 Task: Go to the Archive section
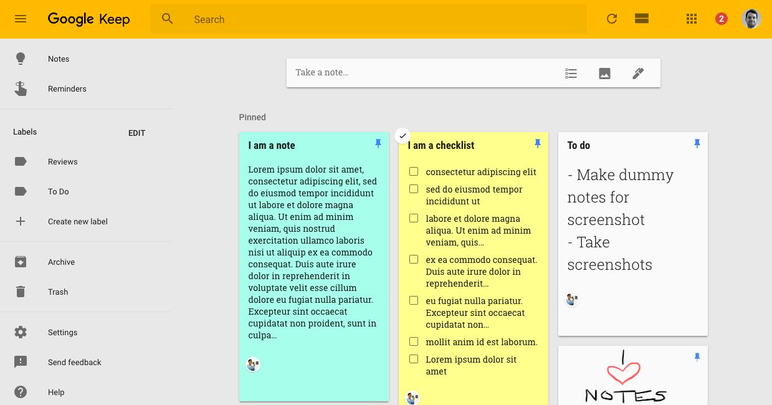coord(61,262)
